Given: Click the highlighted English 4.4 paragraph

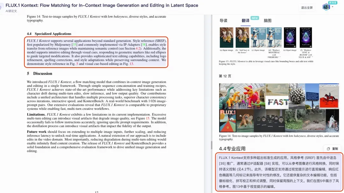Looking at the screenshot, I should pyautogui.click(x=96, y=52).
